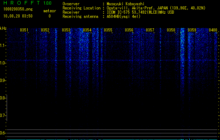Click the Receiver label
The width and height of the screenshot is (220, 140).
(71, 12)
